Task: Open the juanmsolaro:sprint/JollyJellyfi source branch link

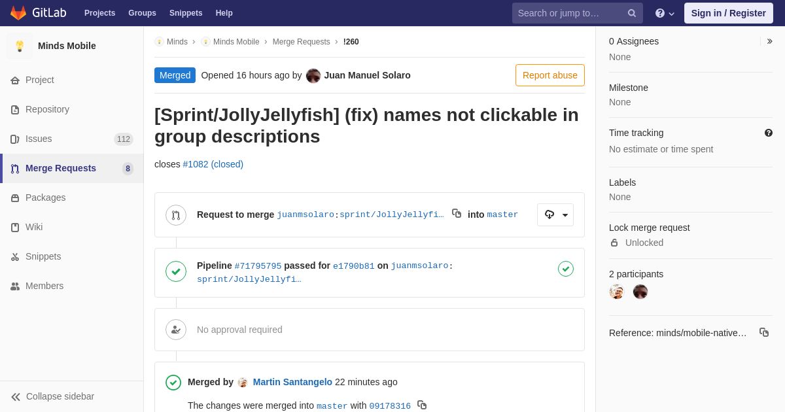Action: click(x=360, y=215)
